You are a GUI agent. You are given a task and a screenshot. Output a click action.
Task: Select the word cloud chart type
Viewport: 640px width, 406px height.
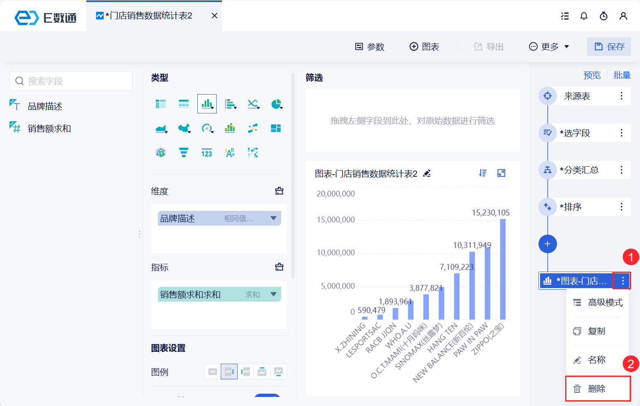(230, 153)
